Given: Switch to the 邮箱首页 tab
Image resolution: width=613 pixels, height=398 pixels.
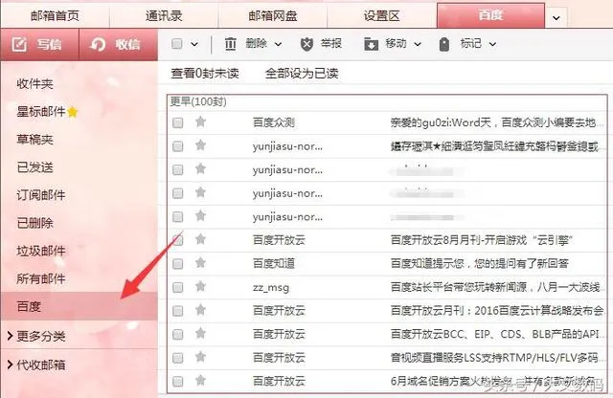Looking at the screenshot, I should tap(55, 15).
